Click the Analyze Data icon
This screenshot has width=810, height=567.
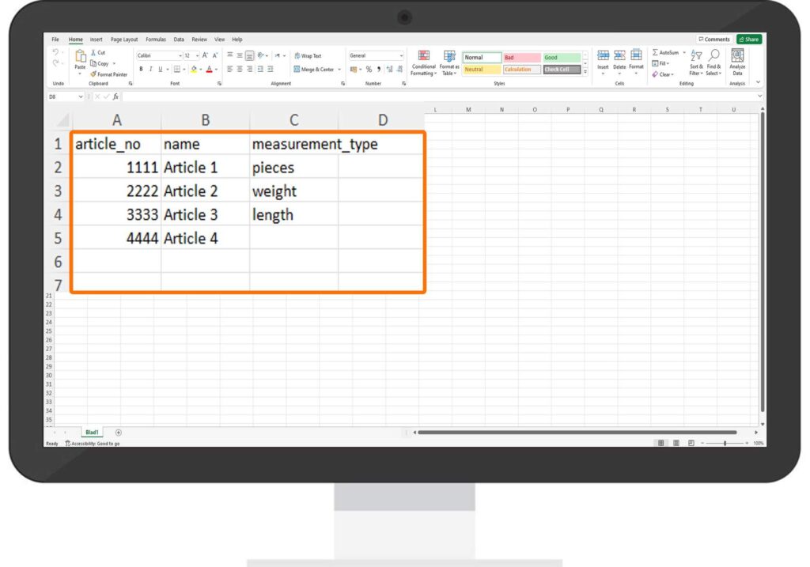737,62
